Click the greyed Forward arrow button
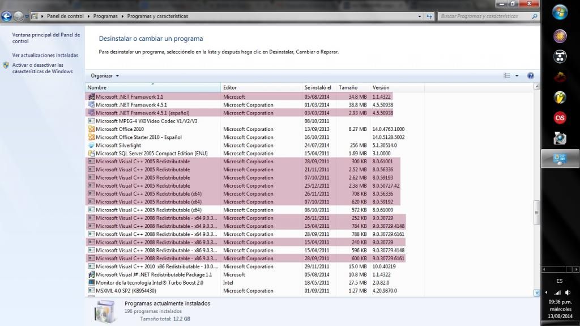580x326 pixels. coord(18,16)
